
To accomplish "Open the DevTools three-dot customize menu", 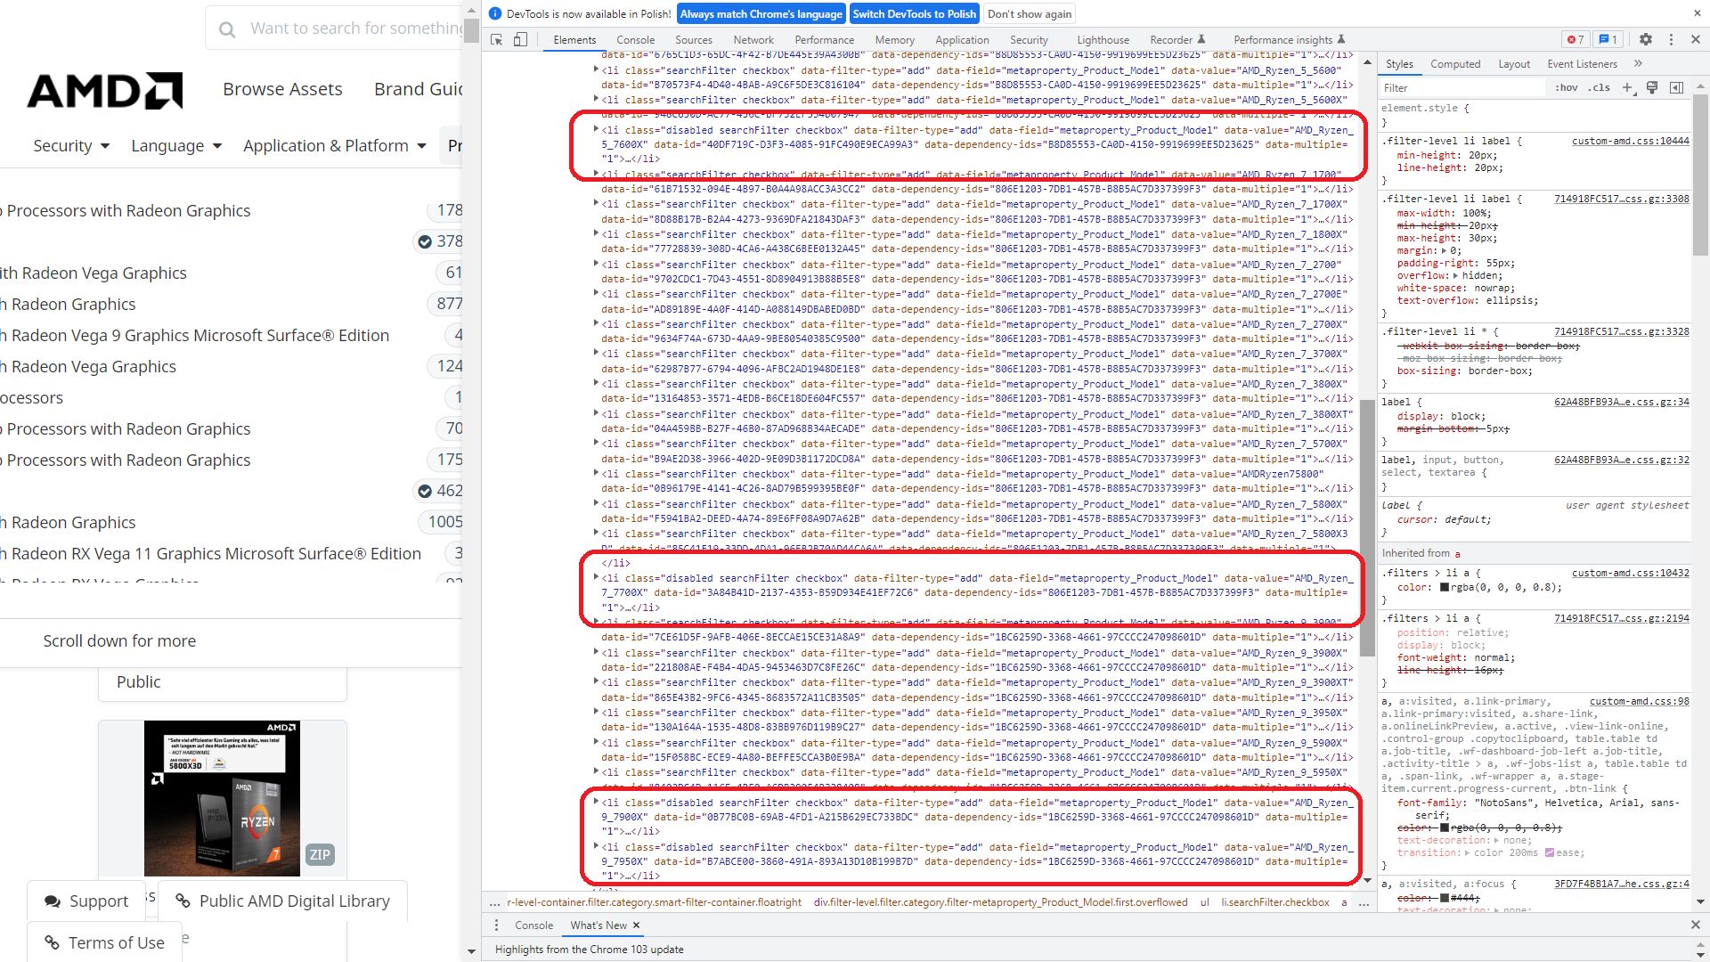I will point(1671,39).
